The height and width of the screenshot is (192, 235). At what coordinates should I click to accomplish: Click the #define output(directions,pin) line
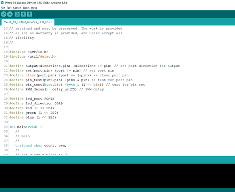[x=94, y=66]
